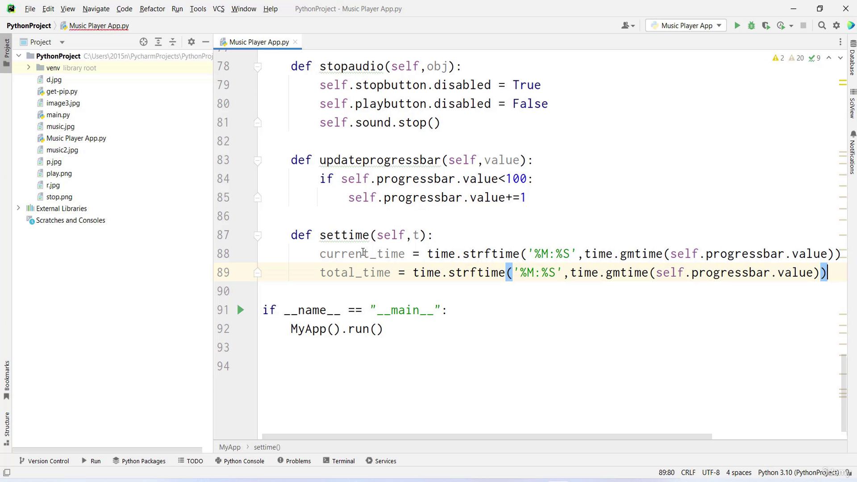
Task: Select stop.png in project tree
Action: [x=59, y=197]
